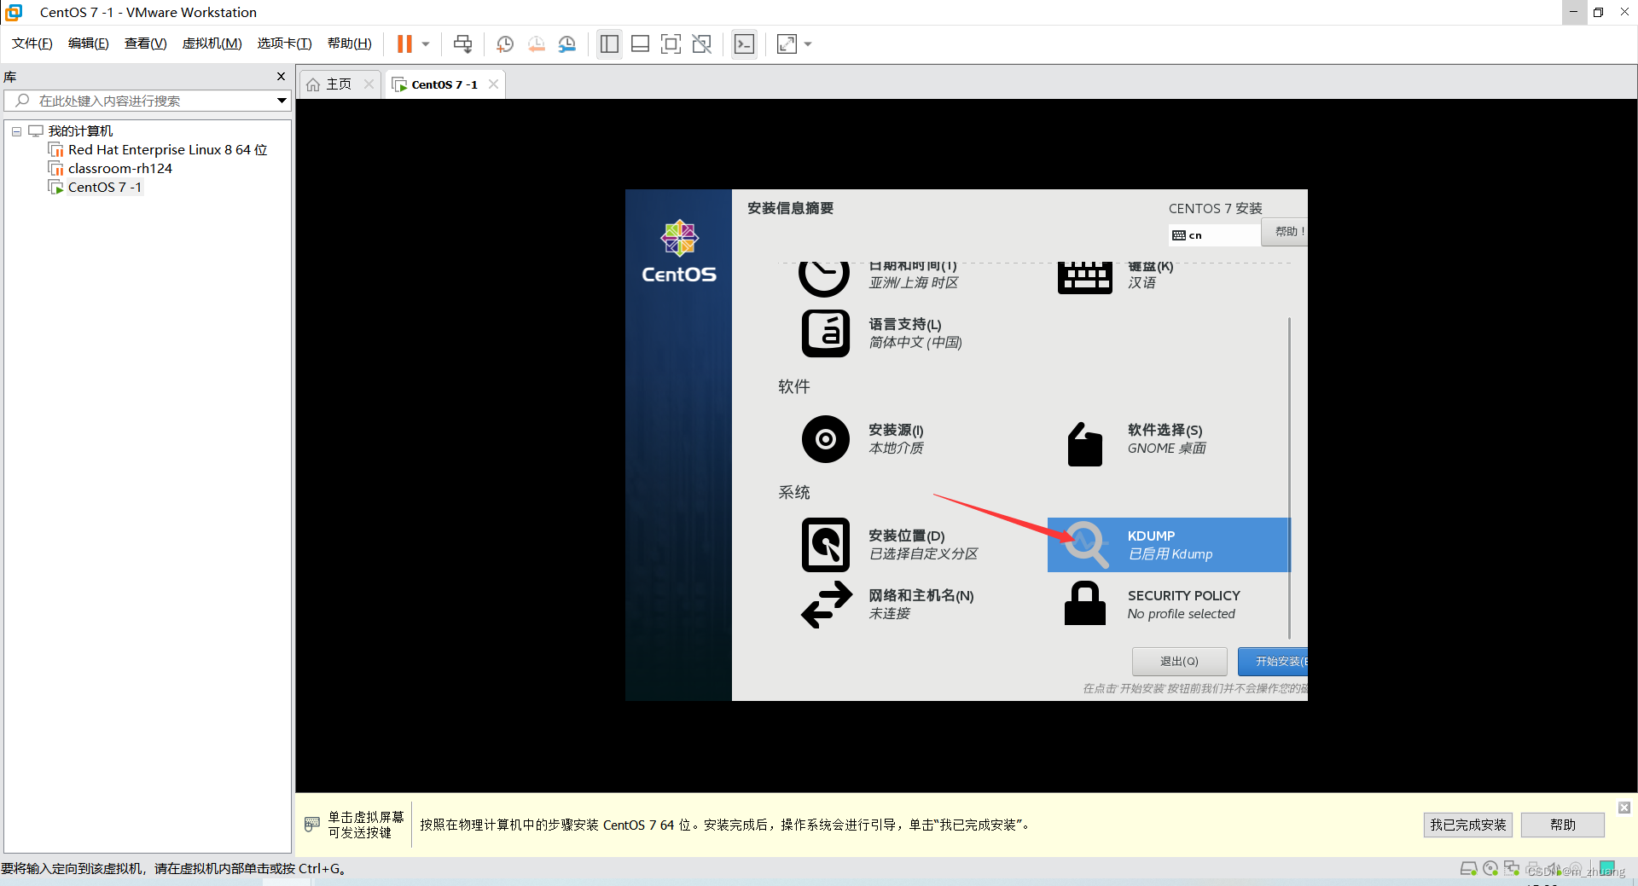Click the installer summary vertical scrollbar

coord(1289,478)
